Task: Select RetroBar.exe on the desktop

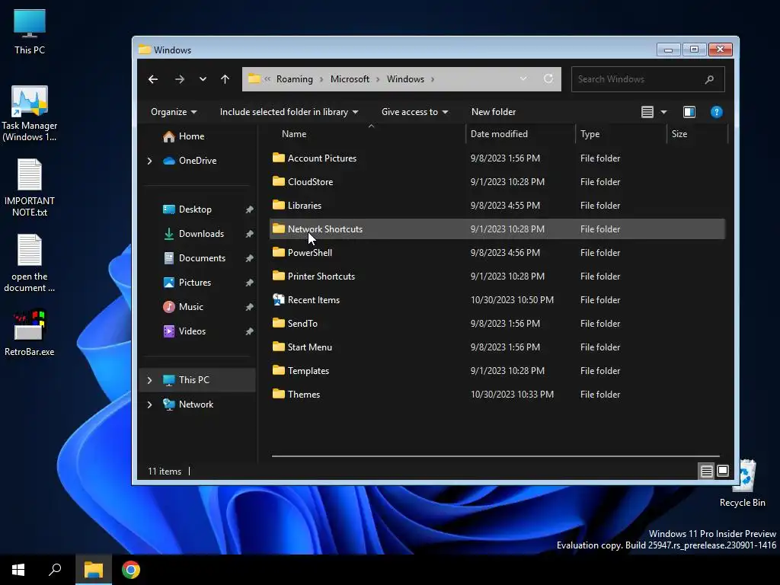Action: [x=30, y=332]
